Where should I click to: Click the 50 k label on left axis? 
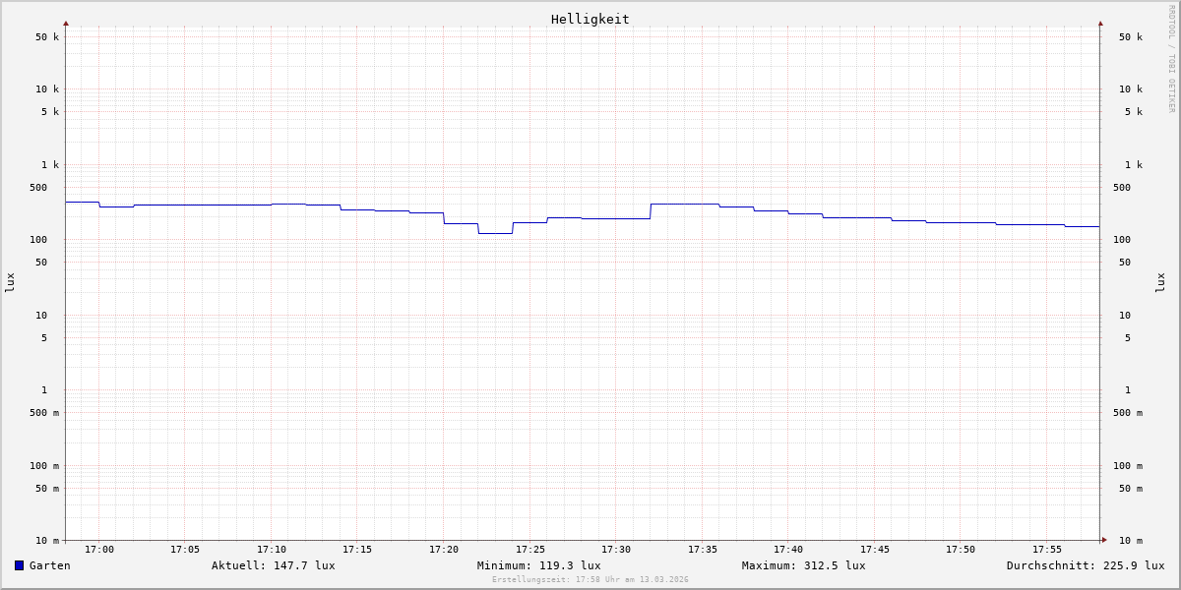pyautogui.click(x=47, y=37)
